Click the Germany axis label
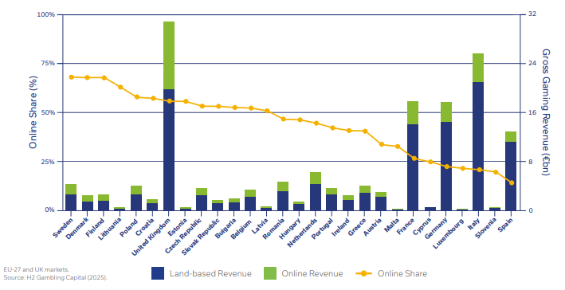Screen dimensions: 565x290 pyautogui.click(x=437, y=228)
